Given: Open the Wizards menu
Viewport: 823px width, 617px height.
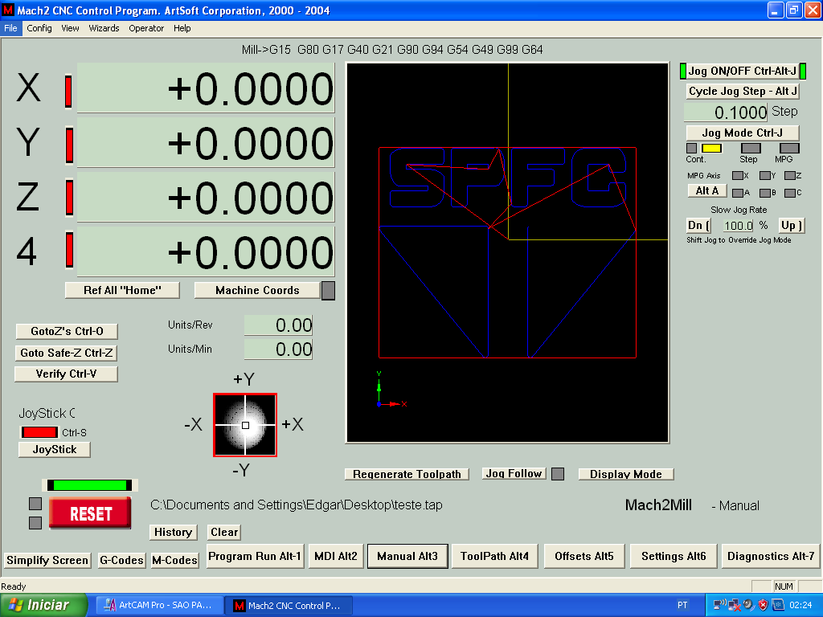Looking at the screenshot, I should tap(104, 28).
